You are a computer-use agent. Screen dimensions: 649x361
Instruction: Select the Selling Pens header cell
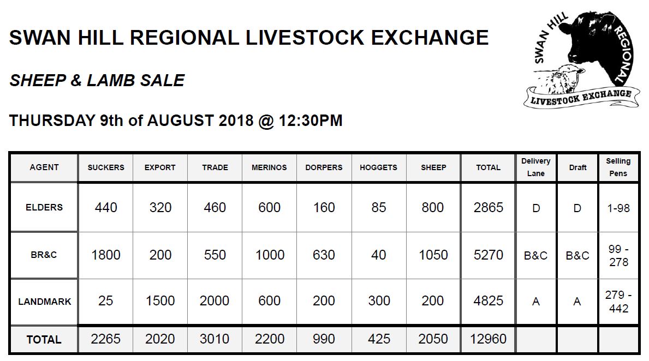click(x=618, y=167)
